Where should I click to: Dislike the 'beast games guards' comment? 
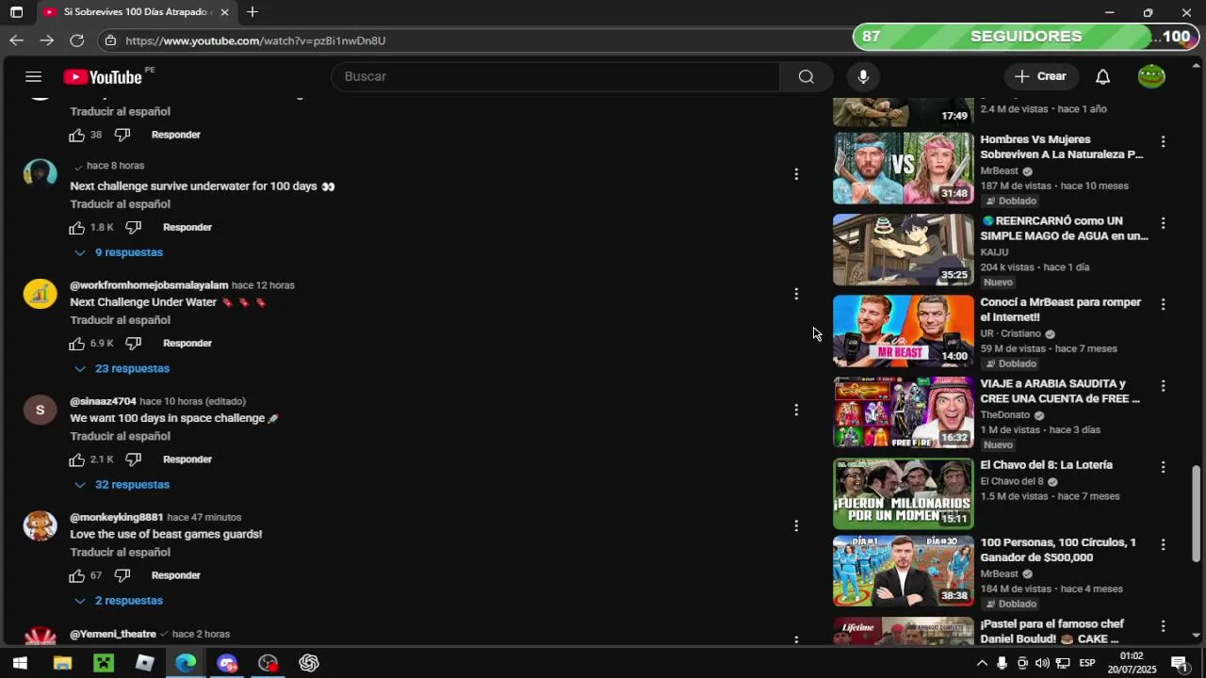[x=122, y=575]
